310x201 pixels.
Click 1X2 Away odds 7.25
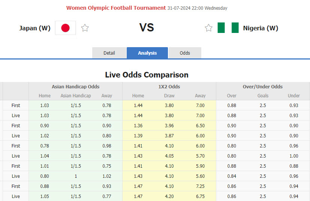tap(200, 186)
